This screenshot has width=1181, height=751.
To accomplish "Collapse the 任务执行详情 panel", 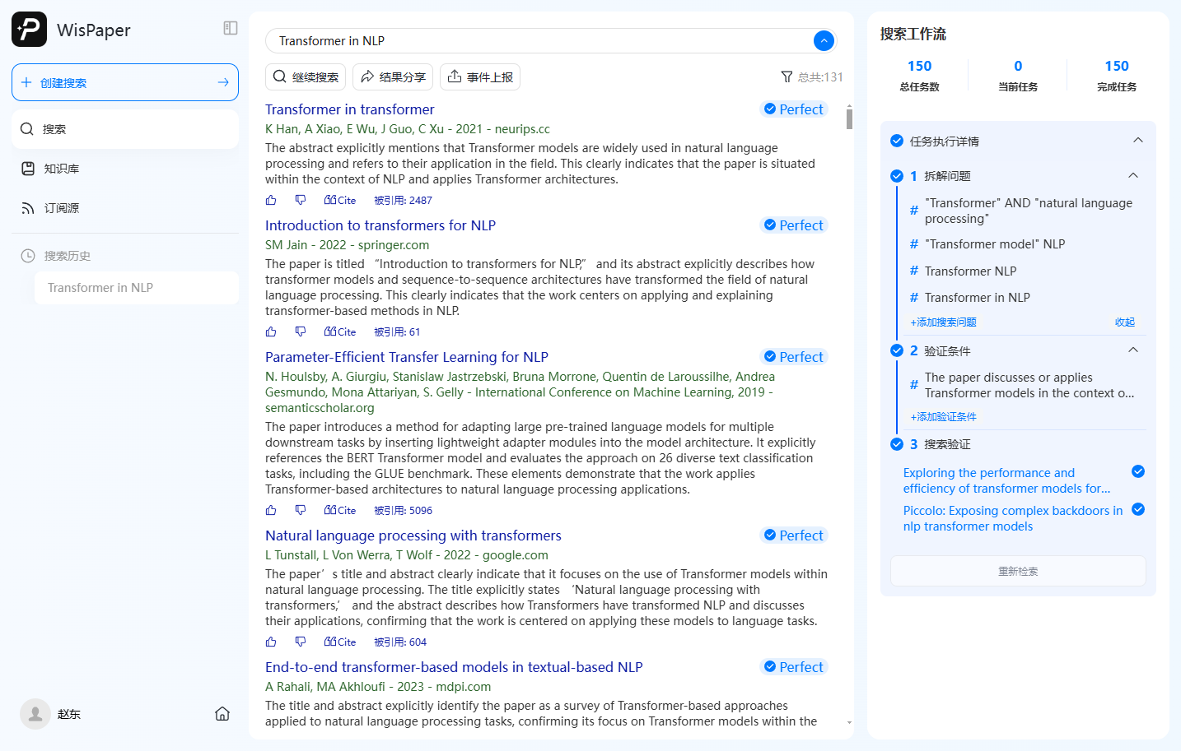I will 1138,141.
